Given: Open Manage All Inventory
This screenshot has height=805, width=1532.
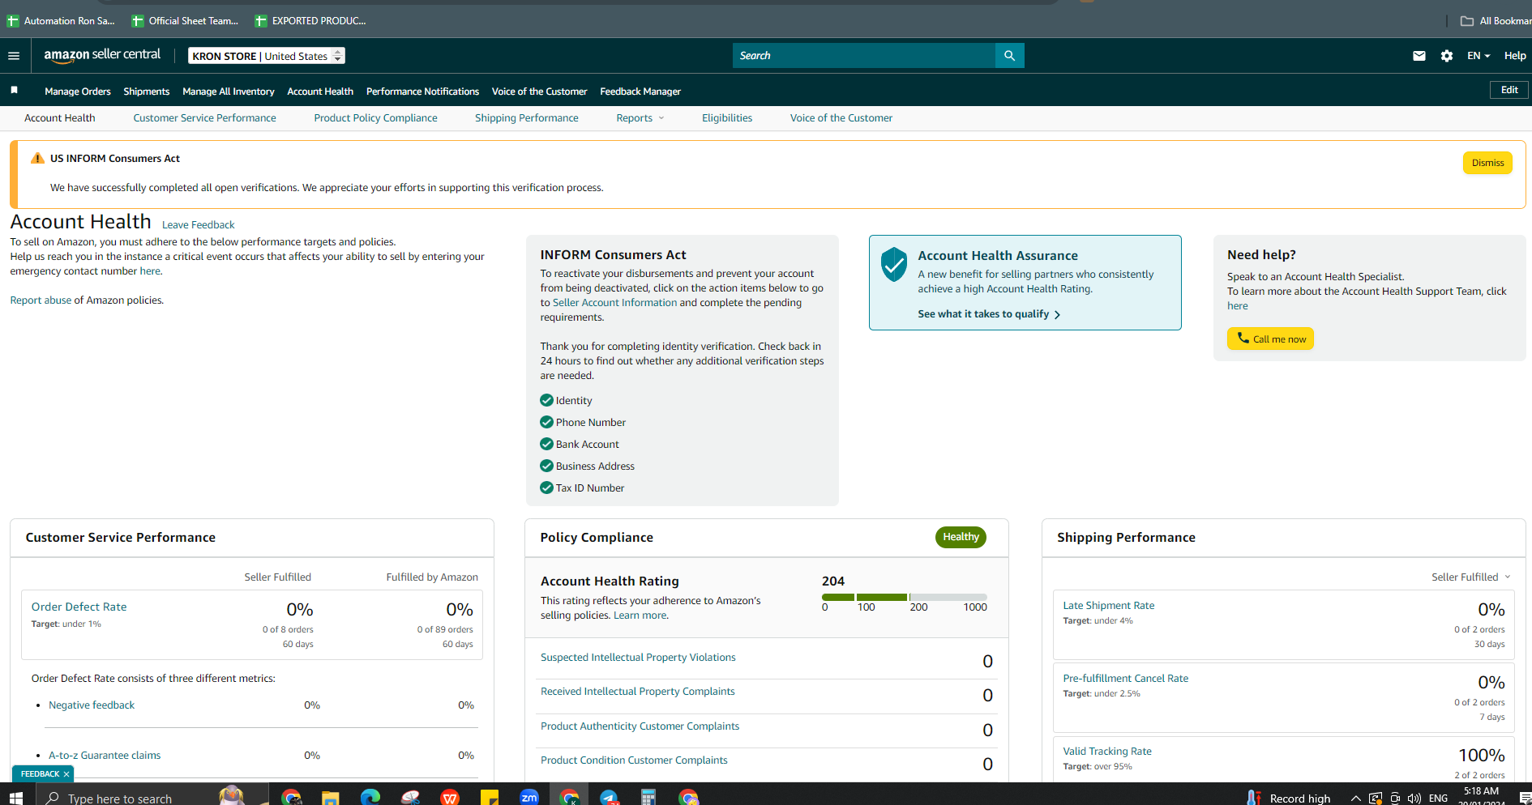Looking at the screenshot, I should [x=229, y=92].
